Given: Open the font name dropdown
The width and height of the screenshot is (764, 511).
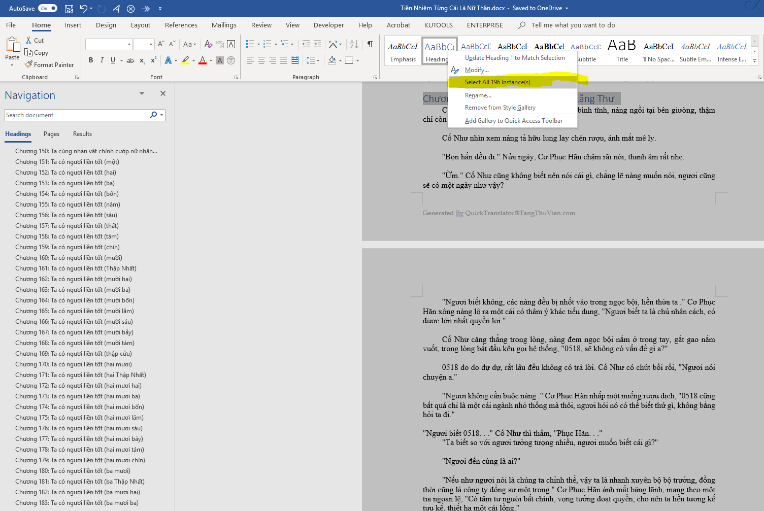Looking at the screenshot, I should 129,45.
